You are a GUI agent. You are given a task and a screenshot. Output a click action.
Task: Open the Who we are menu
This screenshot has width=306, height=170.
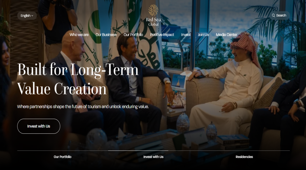(x=79, y=35)
